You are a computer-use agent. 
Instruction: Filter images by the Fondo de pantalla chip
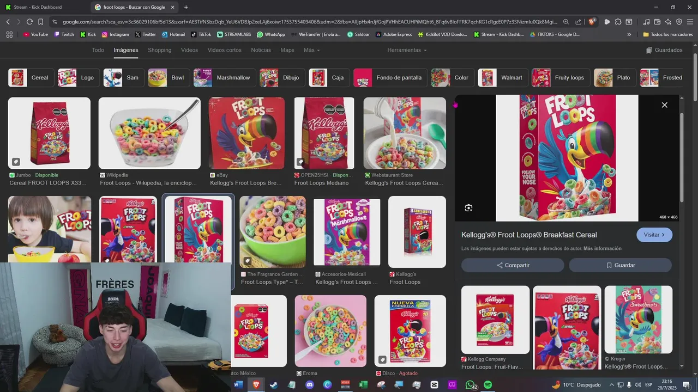click(x=390, y=77)
